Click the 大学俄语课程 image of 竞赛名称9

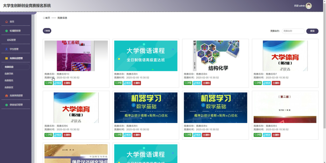pos(146,56)
